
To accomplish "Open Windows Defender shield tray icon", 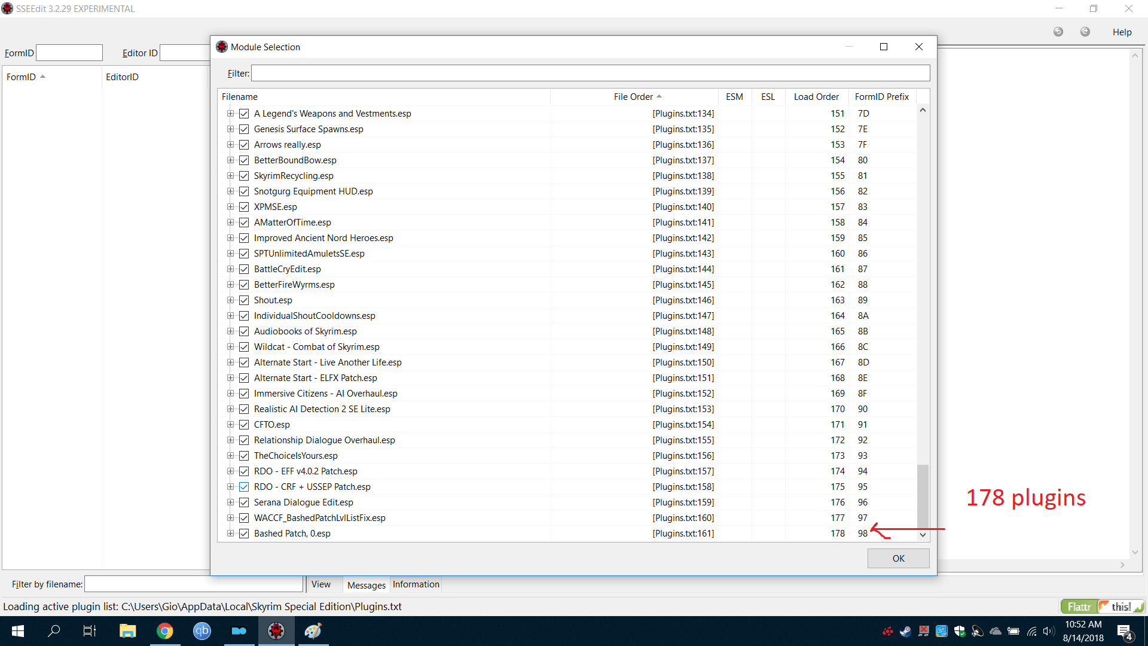I will (960, 631).
